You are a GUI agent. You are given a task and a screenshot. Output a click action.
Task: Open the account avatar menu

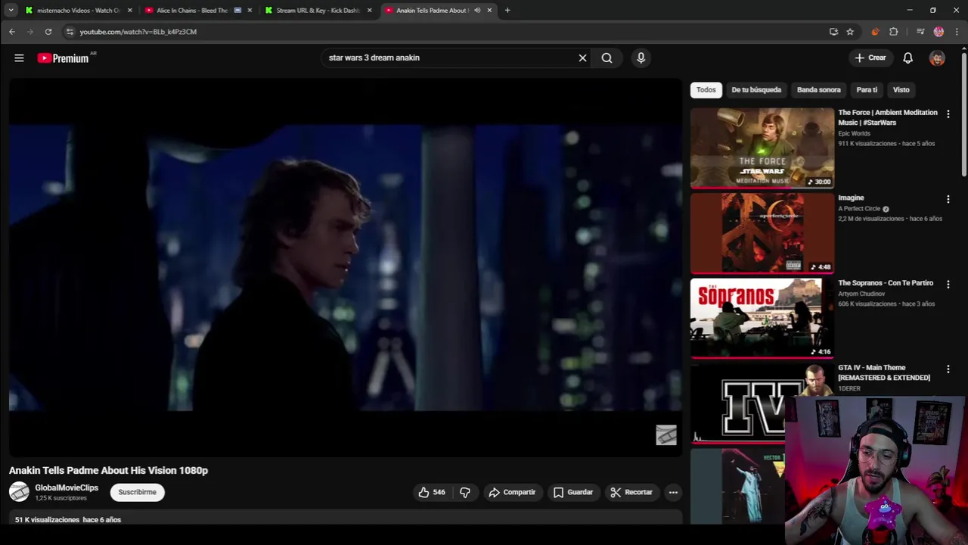[x=937, y=58]
